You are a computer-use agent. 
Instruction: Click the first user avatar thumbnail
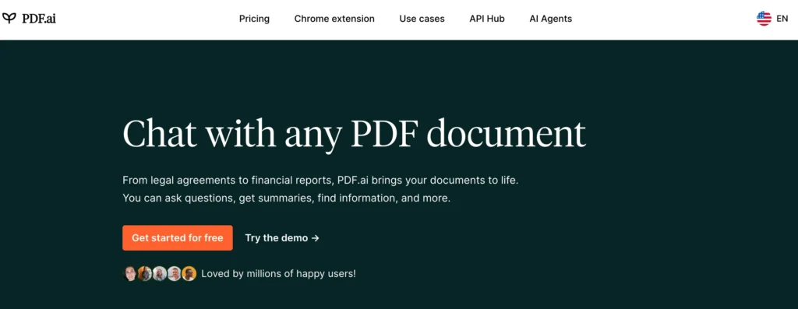(130, 274)
